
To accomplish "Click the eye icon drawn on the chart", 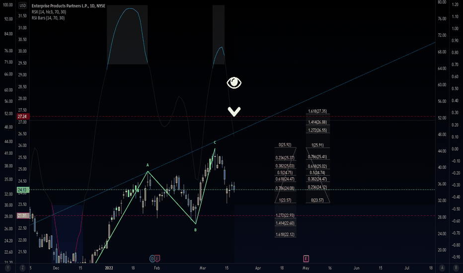I will point(234,82).
